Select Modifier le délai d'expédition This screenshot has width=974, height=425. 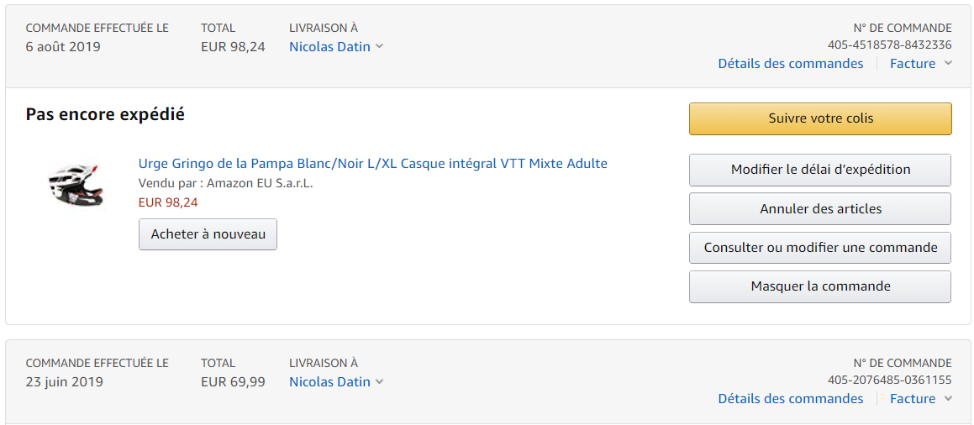click(820, 170)
